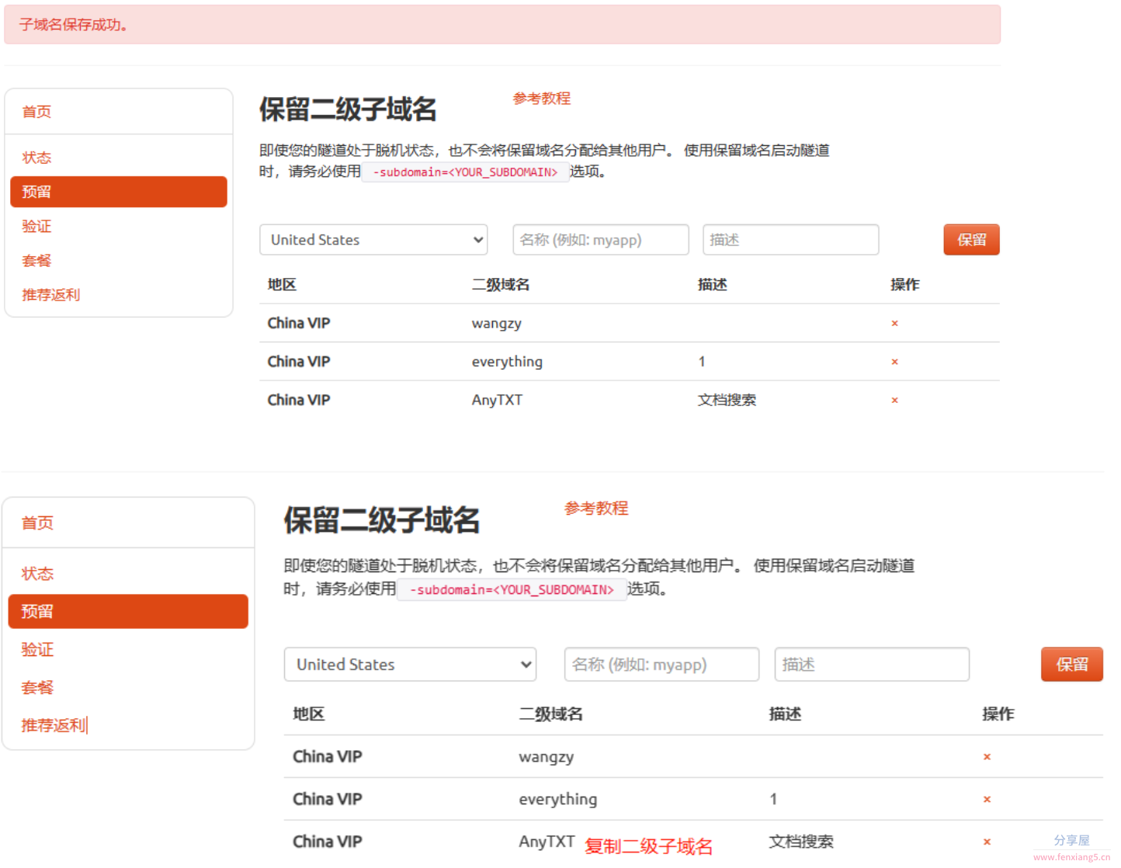Image resolution: width=1121 pixels, height=868 pixels.
Task: Click -subdomain code snippet in lower panel
Action: (x=512, y=590)
